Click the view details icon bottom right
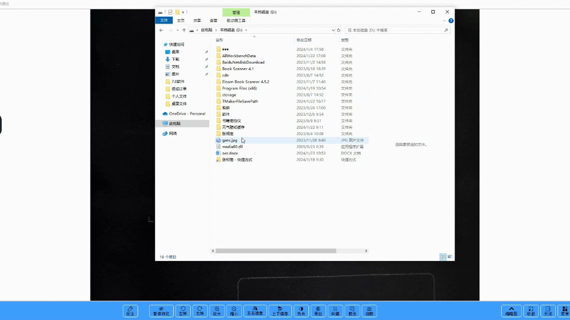570x320 pixels. pos(443,257)
